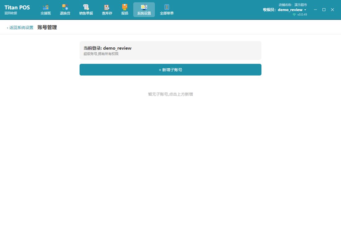Click the version number v0.0.49

point(302,15)
